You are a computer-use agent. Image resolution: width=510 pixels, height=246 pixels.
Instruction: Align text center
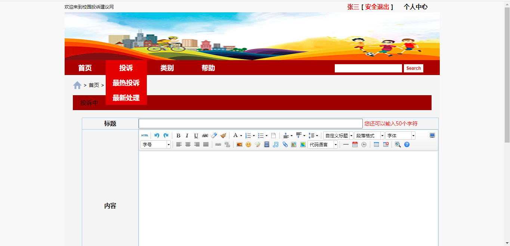pyautogui.click(x=188, y=144)
